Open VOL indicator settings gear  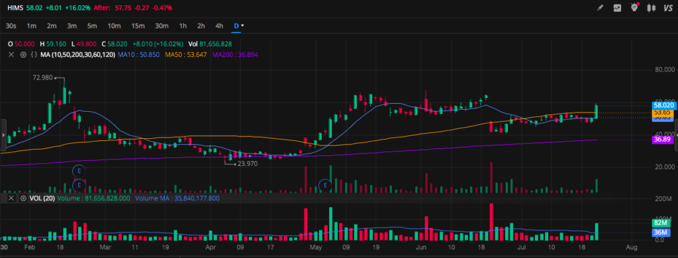pos(23,198)
